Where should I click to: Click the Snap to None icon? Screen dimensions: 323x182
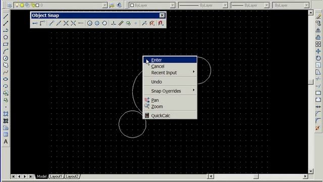[x=152, y=23]
